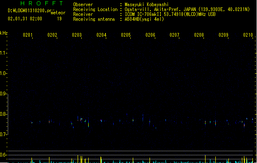Select the ICOM IC-706mkII receiver text
The height and width of the screenshot is (163, 257).
click(x=170, y=14)
